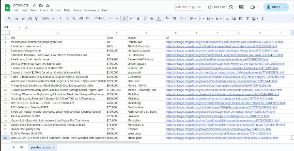Click the move to folder icon
This screenshot has height=151, width=294.
tap(41, 5)
